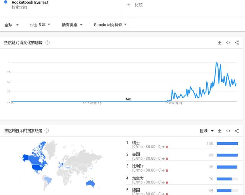The width and height of the screenshot is (245, 195).
Task: Click the 100 value bar for 瑞士
Action: 227,143
